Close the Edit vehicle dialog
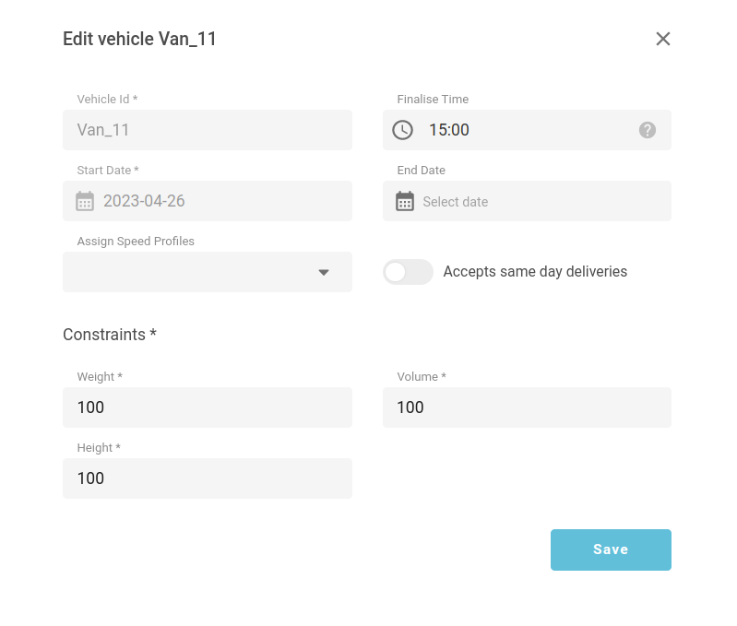 coord(662,39)
